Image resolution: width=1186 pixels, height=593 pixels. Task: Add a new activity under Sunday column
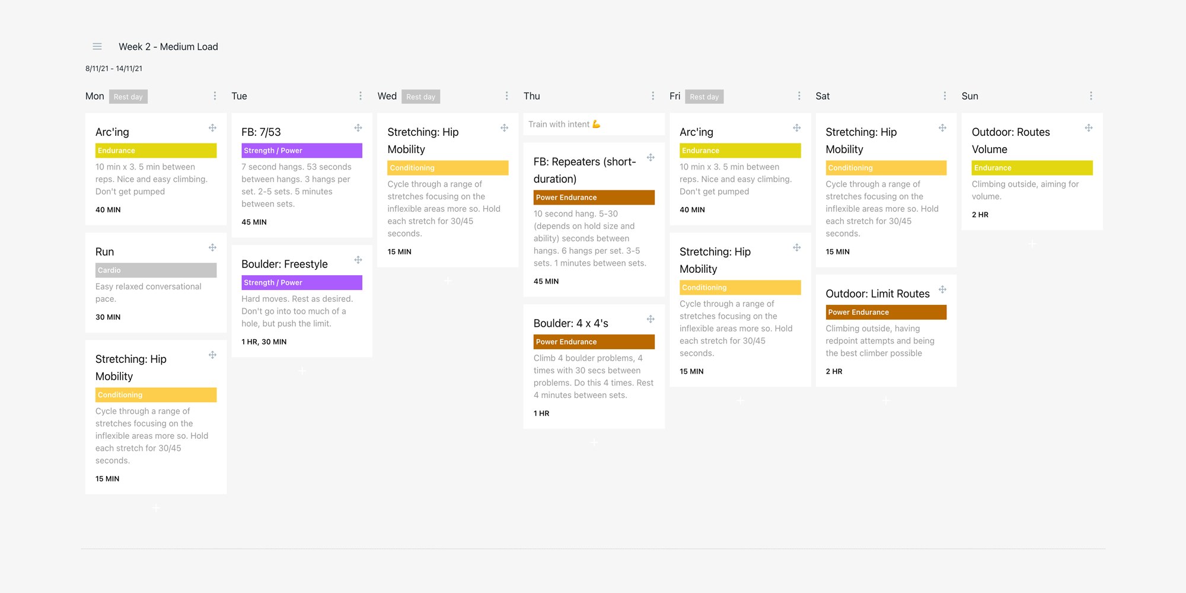(1032, 244)
